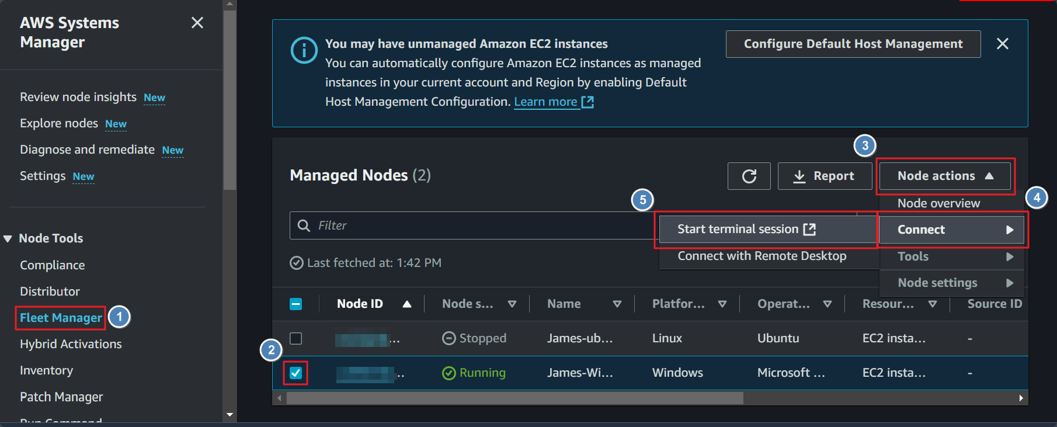Click the Last fetched at: 1:42 PM text
Image resolution: width=1057 pixels, height=427 pixels.
click(374, 263)
